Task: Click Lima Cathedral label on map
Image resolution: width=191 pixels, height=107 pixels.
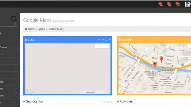Action: coord(153,84)
